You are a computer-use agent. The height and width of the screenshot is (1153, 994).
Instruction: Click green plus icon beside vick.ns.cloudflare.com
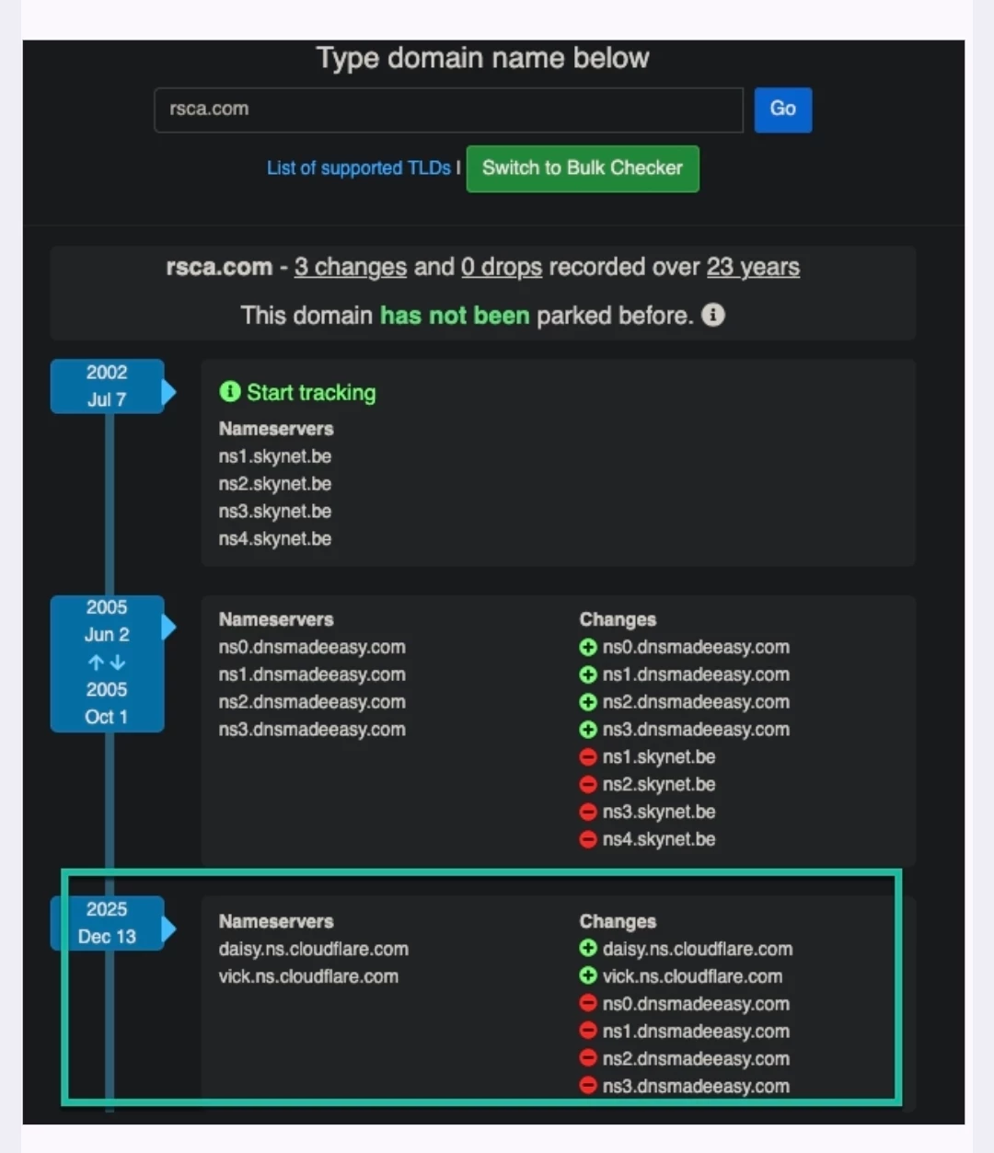pyautogui.click(x=588, y=976)
